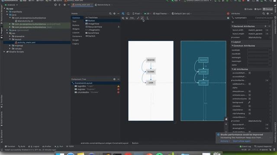The image size is (277, 155).
Task: Click Don't show again in notification
Action: 242,141
